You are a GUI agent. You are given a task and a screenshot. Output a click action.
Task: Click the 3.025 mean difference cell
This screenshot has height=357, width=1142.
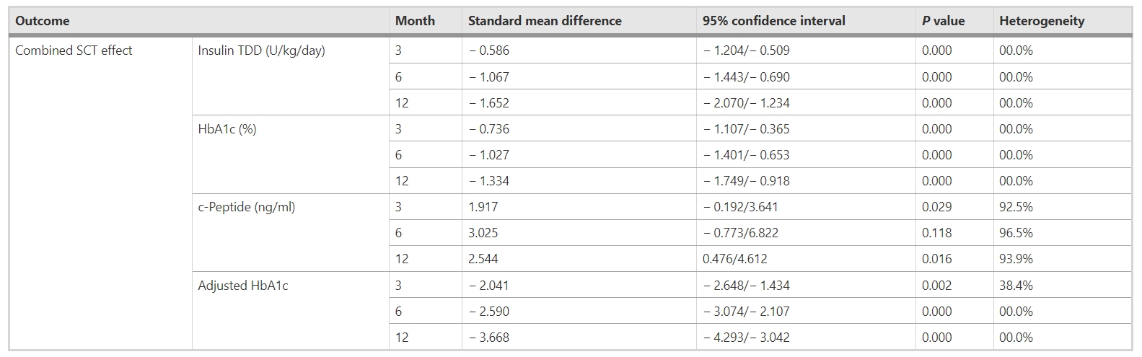(x=483, y=233)
